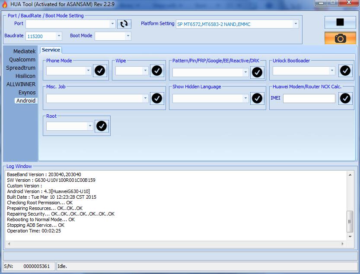Close the HUA Tool window
The width and height of the screenshot is (360, 274).
(x=348, y=3)
